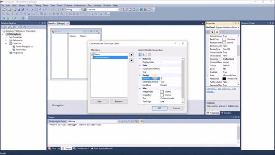This screenshot has height=155, width=275.
Task: Click the help question mark in the Collection Editor
Action: pos(175,43)
